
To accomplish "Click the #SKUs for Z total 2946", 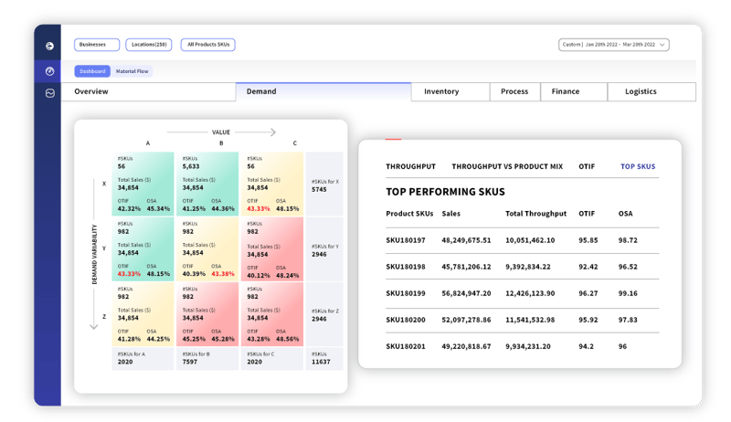I will tap(324, 314).
